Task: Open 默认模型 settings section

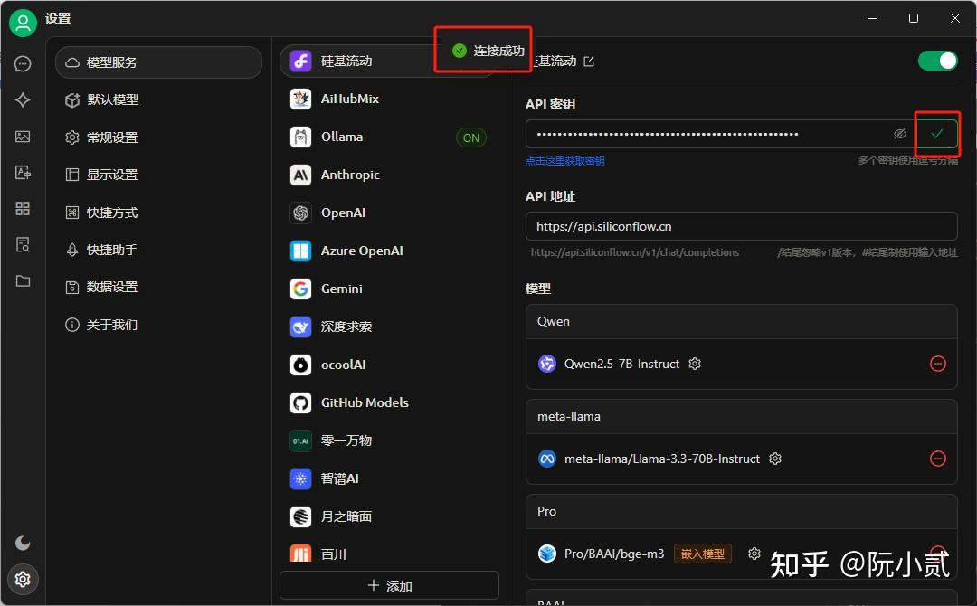Action: 159,99
